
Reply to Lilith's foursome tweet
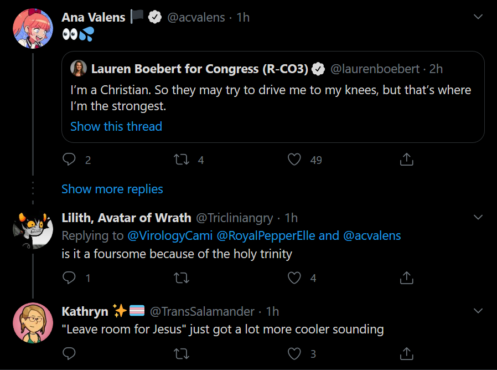[69, 277]
